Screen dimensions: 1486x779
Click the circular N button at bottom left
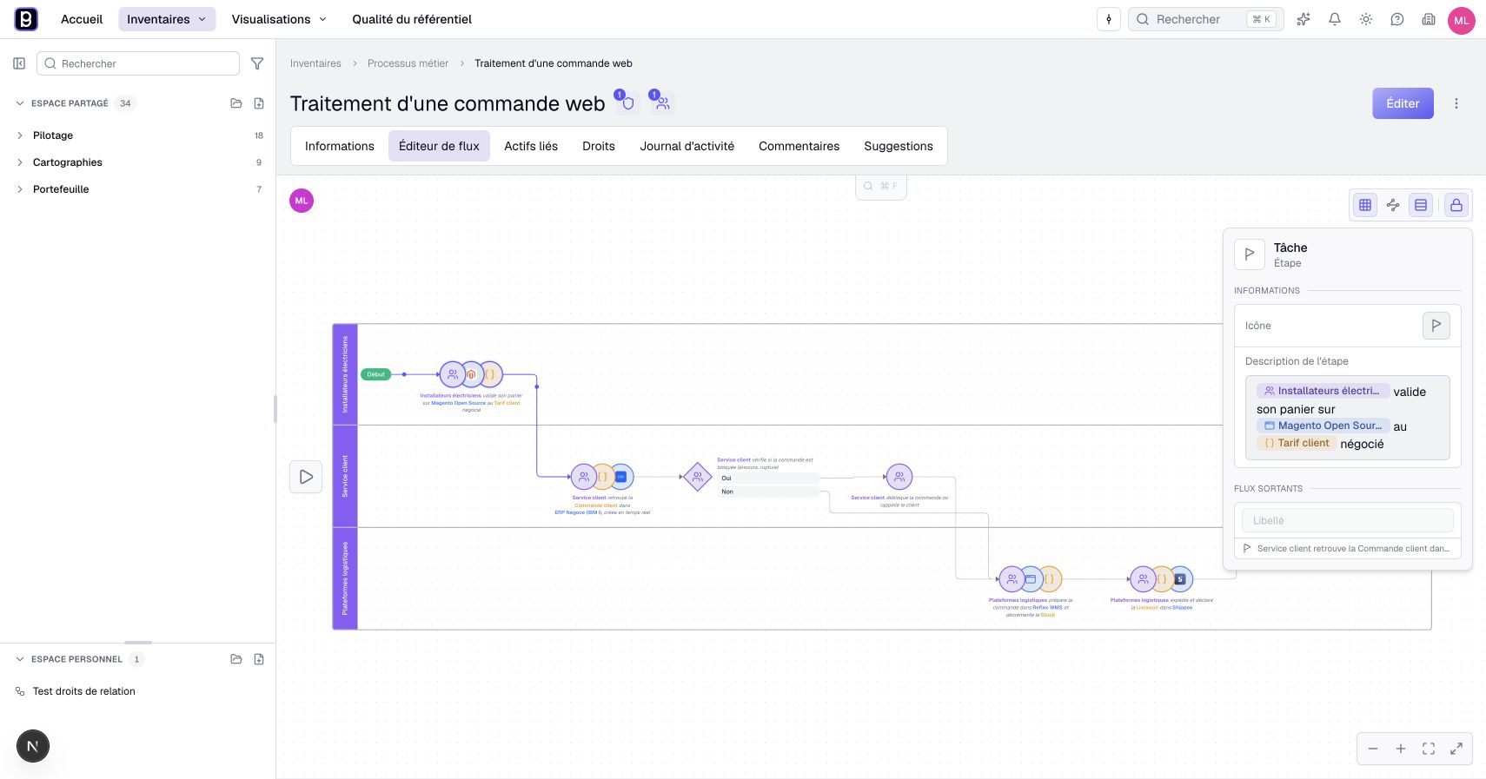33,746
